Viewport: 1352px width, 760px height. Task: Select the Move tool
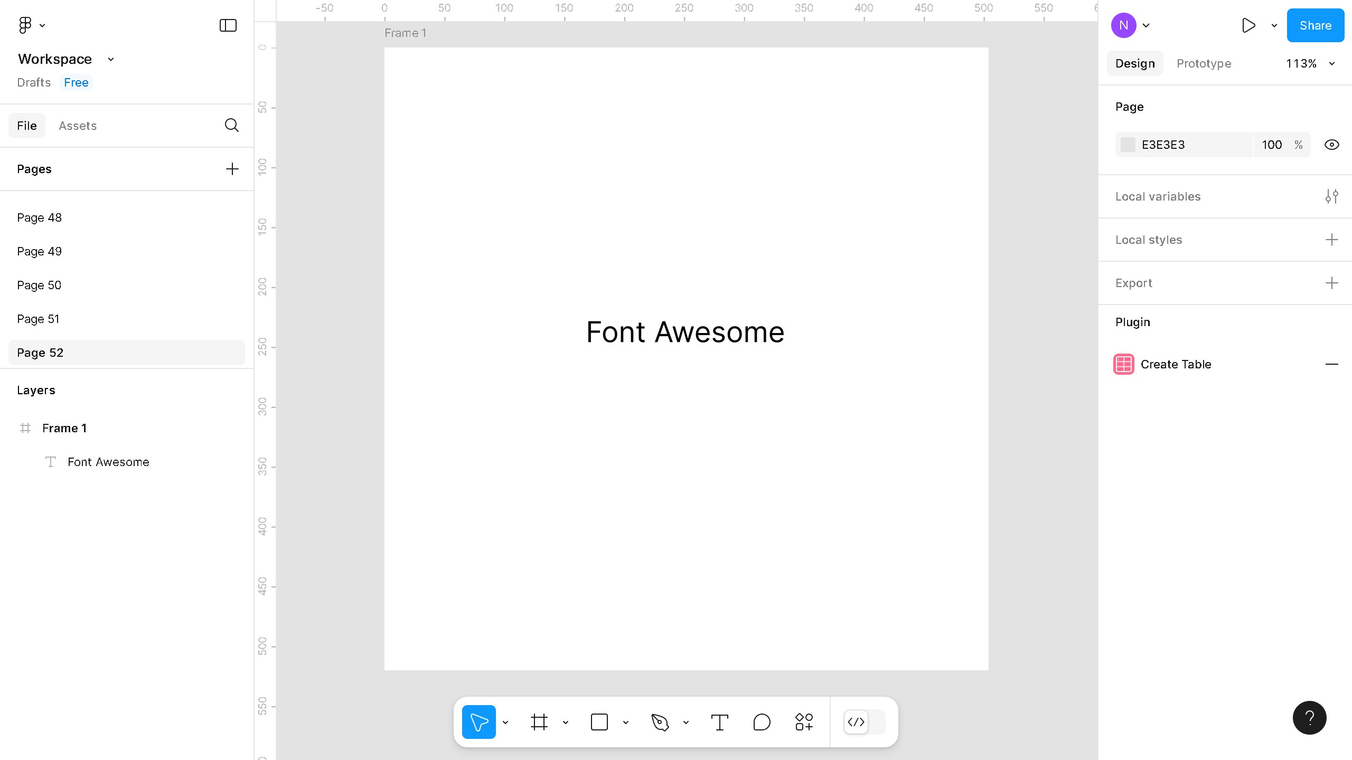pos(478,721)
